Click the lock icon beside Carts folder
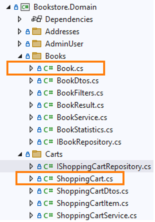Viewport: 155px width, 222px height. (28, 154)
